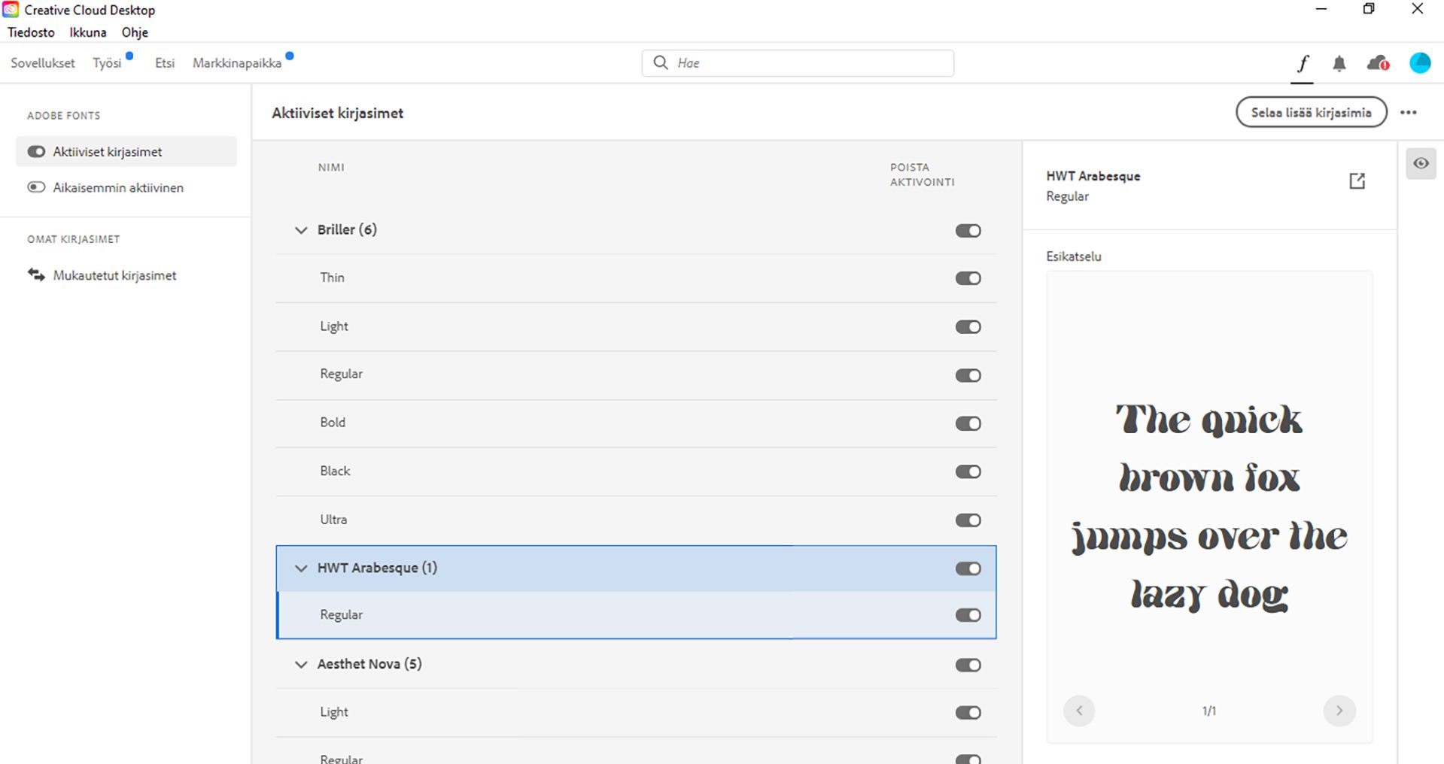Select the Briller Bold row
1444x764 pixels.
[x=636, y=423]
